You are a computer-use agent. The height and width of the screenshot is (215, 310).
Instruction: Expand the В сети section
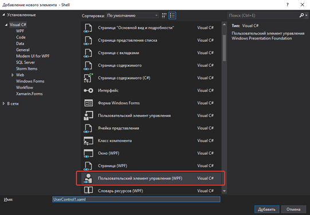[x=3, y=103]
